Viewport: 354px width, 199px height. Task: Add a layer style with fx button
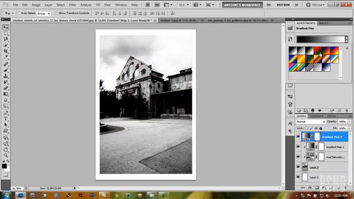click(x=310, y=188)
